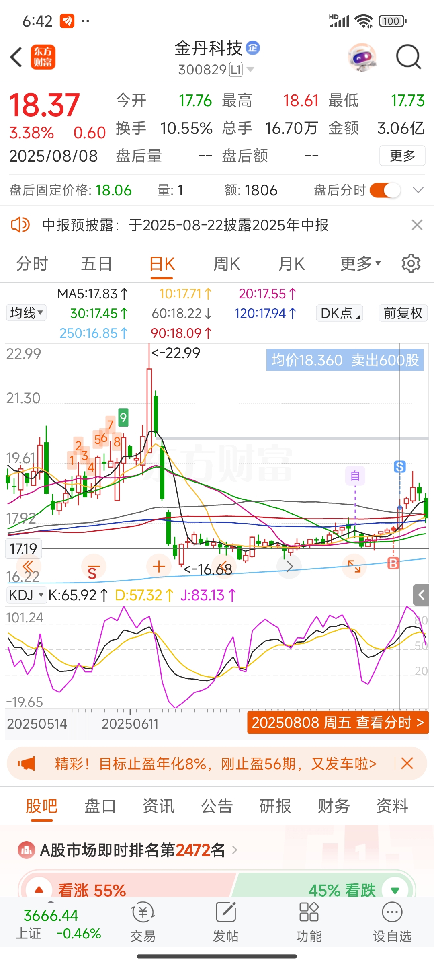Open the 前复权 adjustment selector
The width and height of the screenshot is (434, 965).
click(x=403, y=313)
